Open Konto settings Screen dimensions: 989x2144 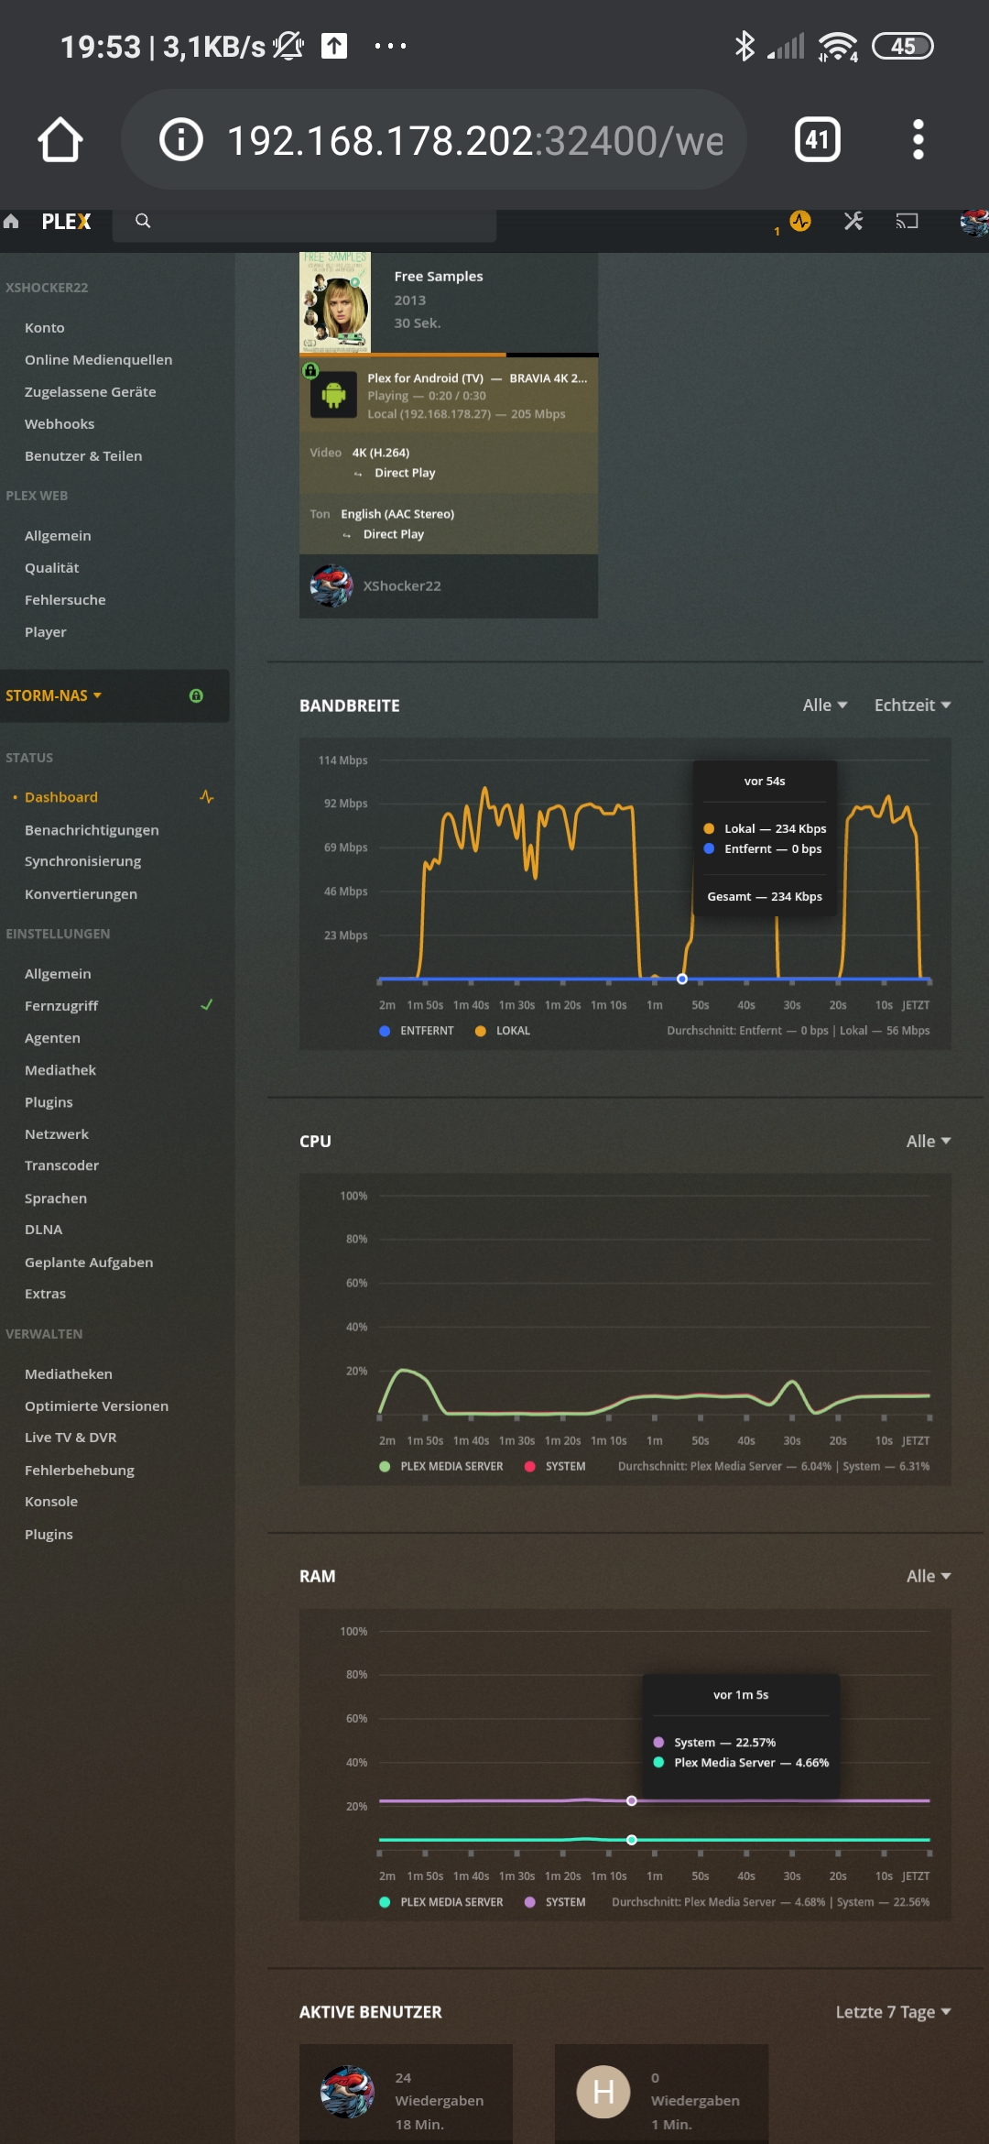[x=45, y=327]
